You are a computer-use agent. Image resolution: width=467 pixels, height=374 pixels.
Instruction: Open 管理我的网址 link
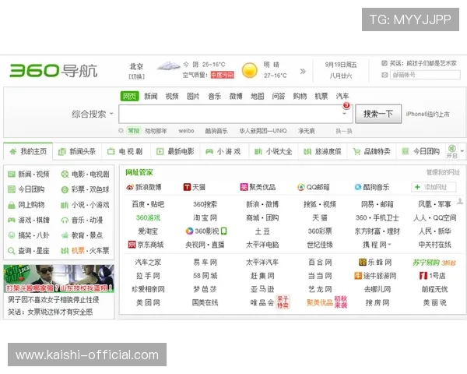[x=443, y=172]
